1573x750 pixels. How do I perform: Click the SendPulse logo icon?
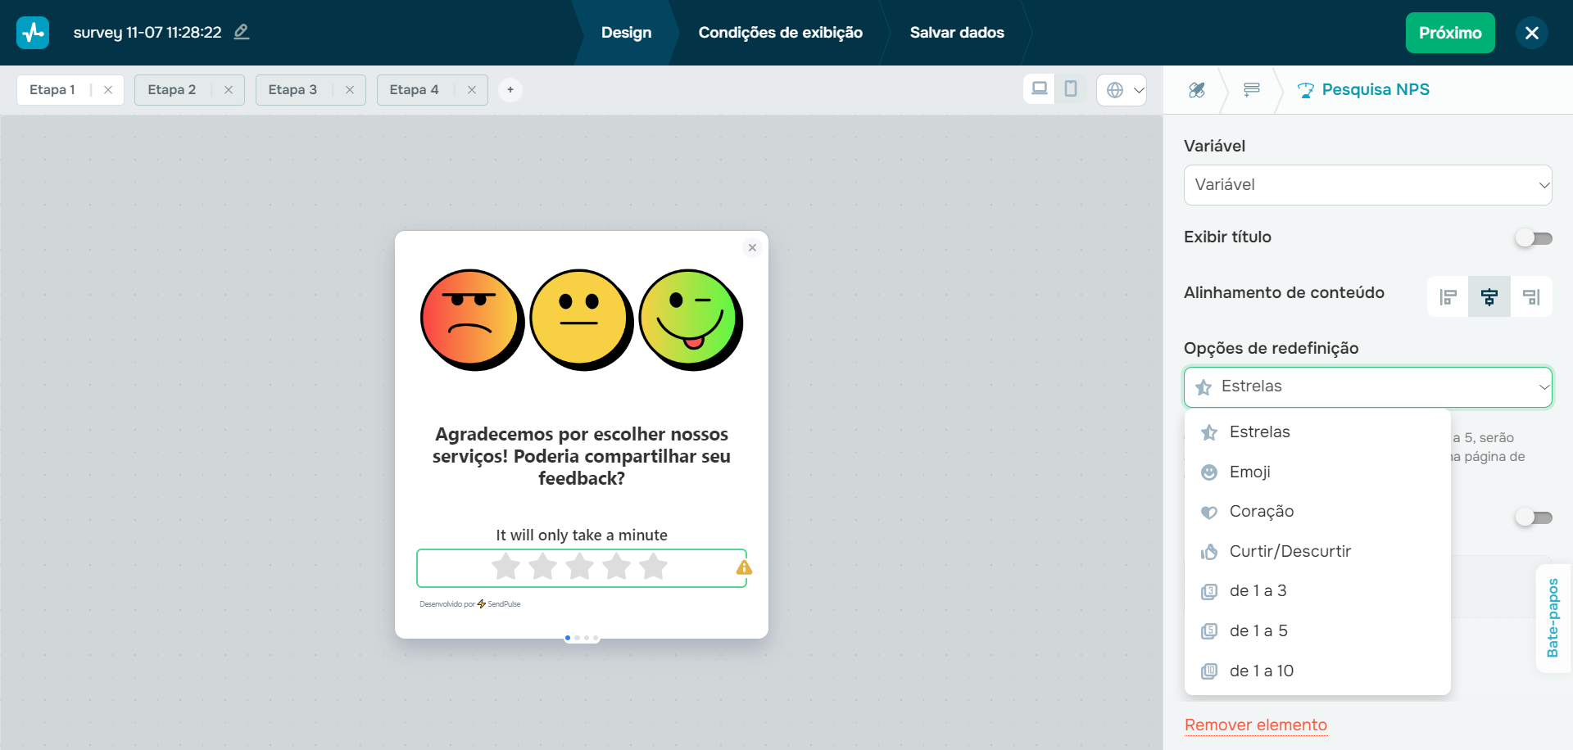tap(33, 33)
